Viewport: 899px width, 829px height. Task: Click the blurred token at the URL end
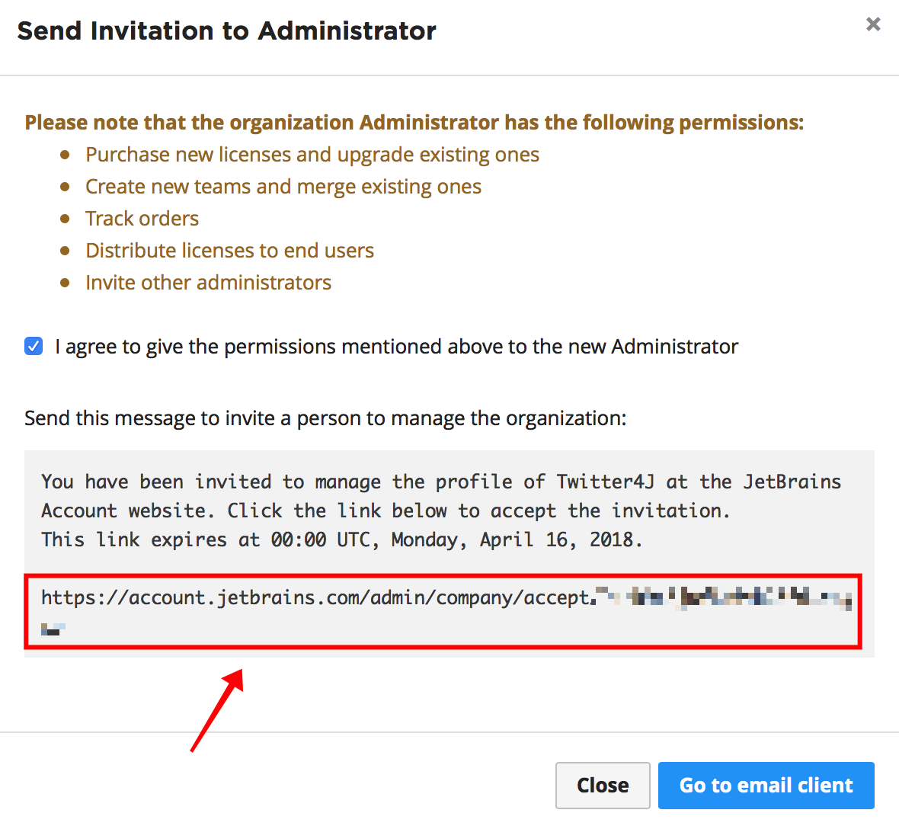[722, 599]
